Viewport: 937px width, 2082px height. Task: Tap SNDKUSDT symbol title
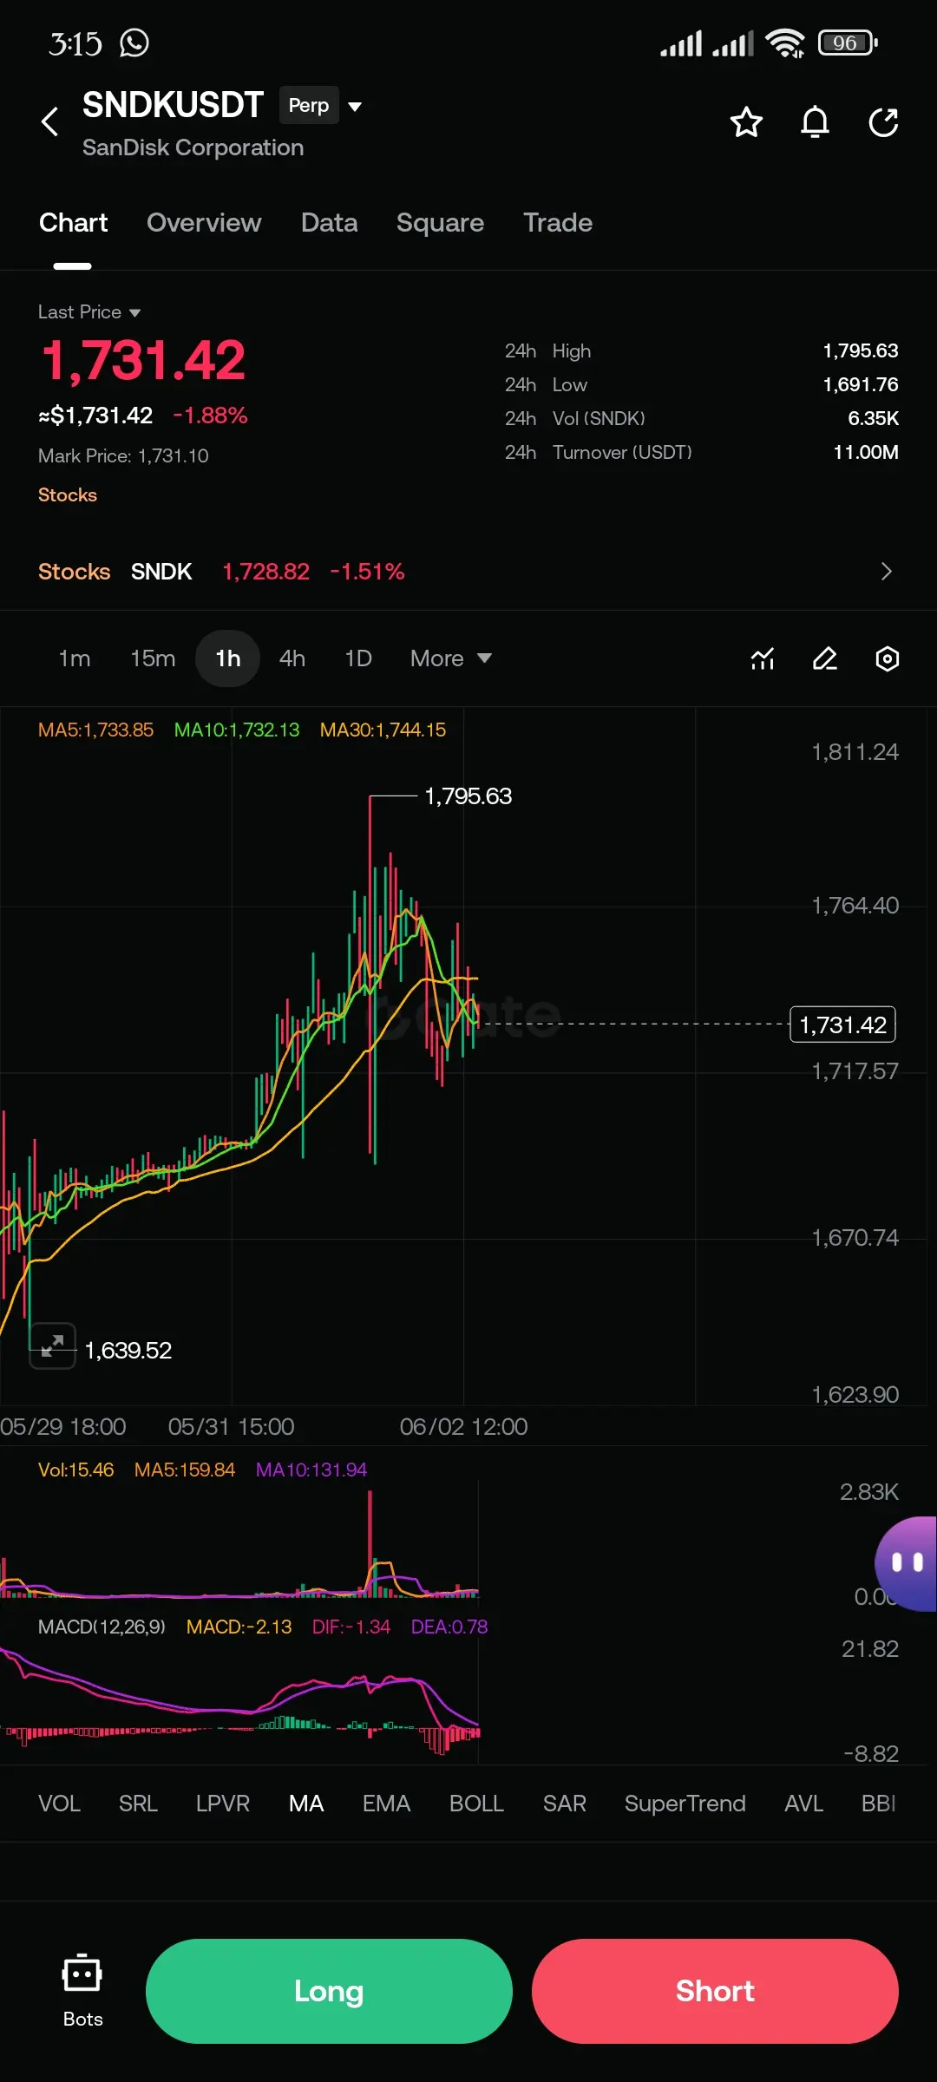(x=173, y=105)
